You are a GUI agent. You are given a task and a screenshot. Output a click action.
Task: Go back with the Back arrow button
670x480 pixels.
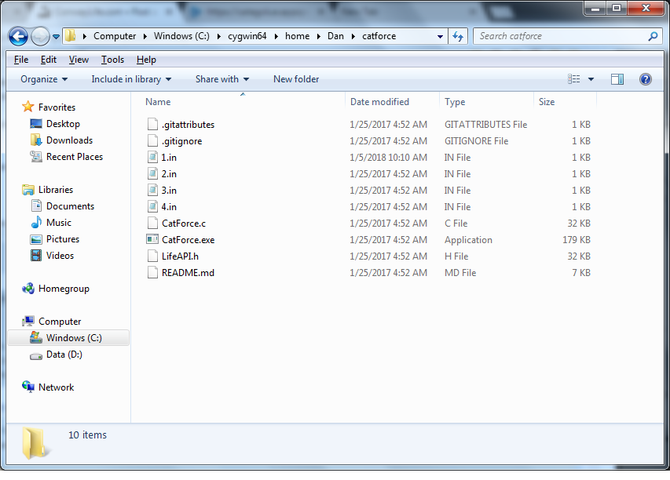[18, 37]
